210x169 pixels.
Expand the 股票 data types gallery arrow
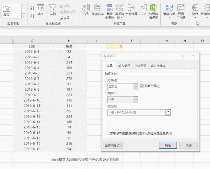[23, 16]
